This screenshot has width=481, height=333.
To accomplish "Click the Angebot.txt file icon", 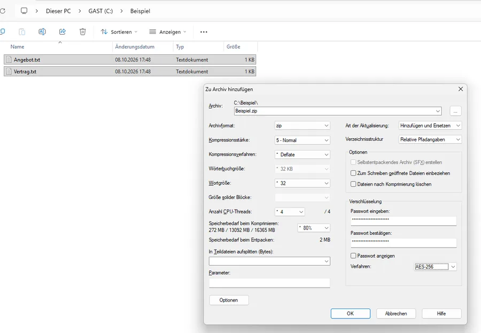I will click(x=9, y=59).
